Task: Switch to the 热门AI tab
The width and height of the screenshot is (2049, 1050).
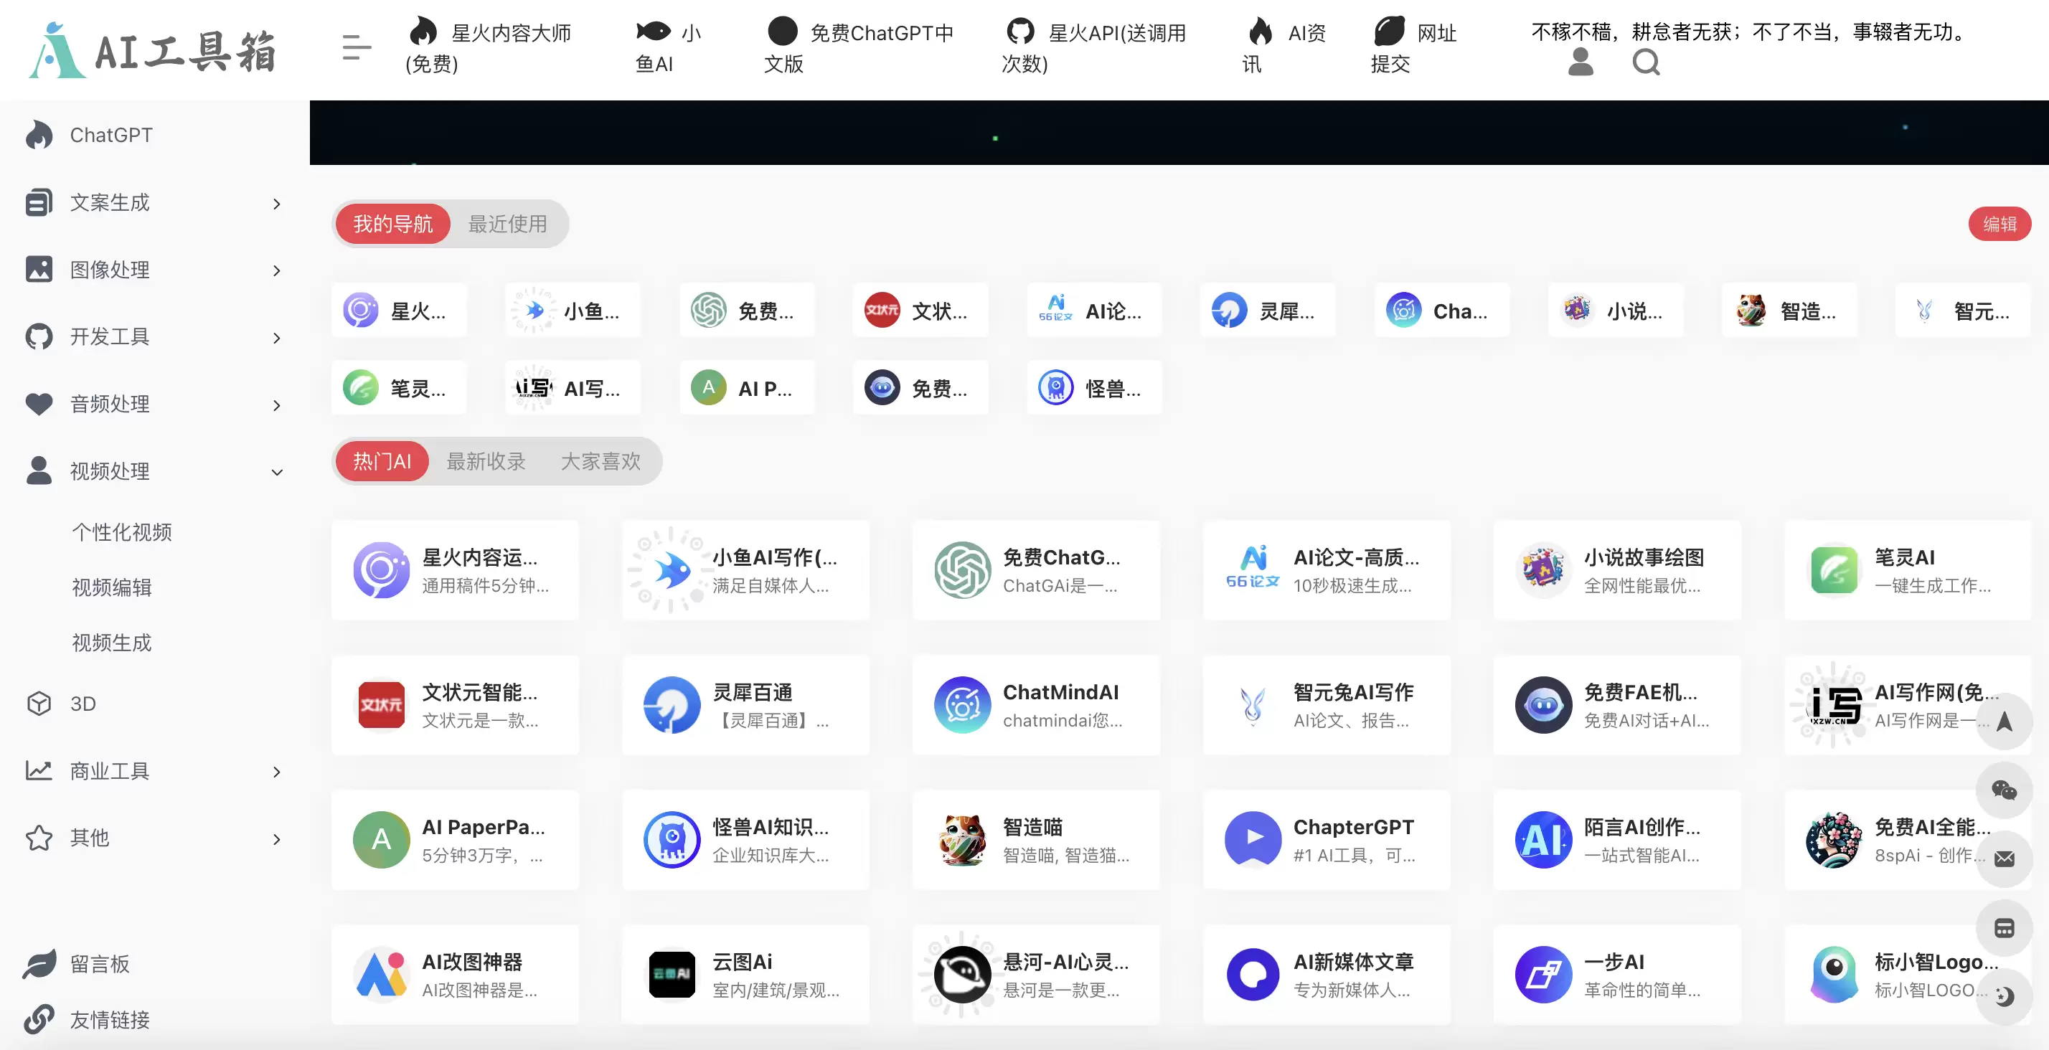Action: pos(382,461)
